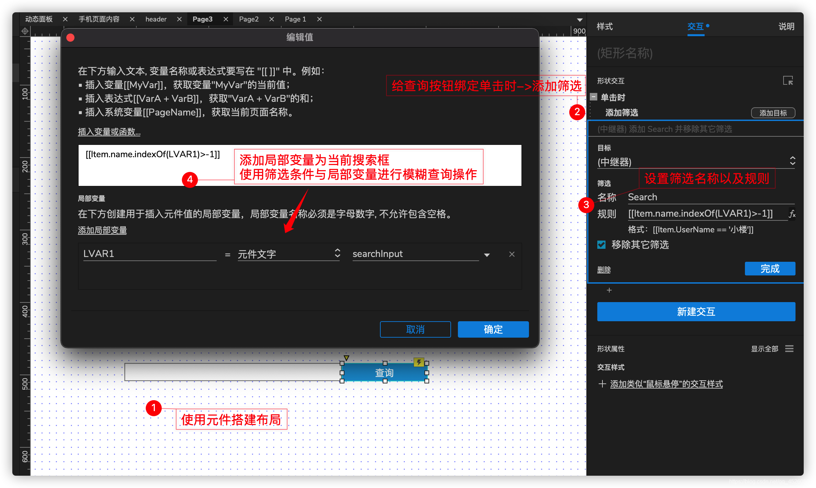Screen dimensions: 816x488
Task: Open the 样式 panel tab
Action: pos(604,27)
